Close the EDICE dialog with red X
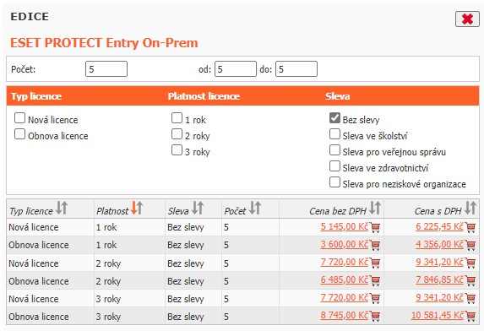The height and width of the screenshot is (331, 484). (467, 19)
